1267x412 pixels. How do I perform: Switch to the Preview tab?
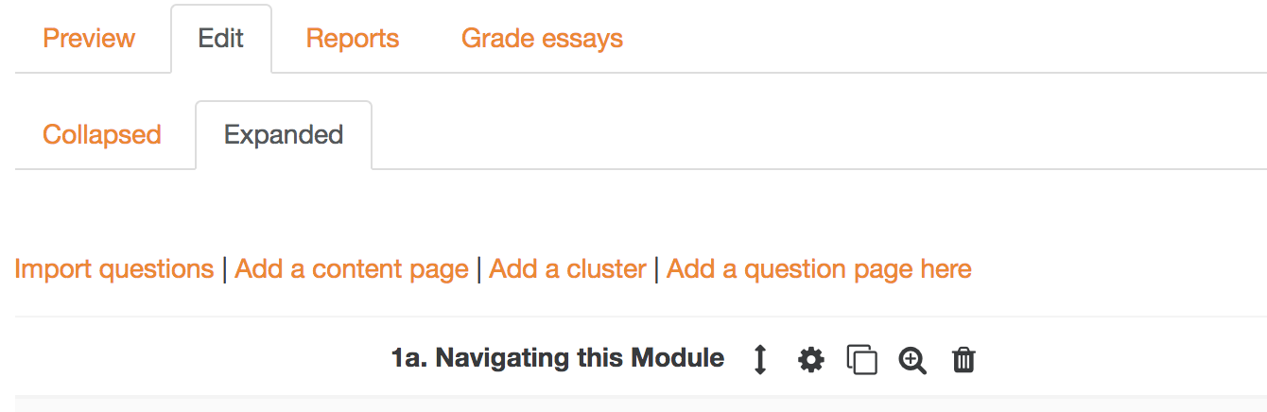pyautogui.click(x=90, y=39)
